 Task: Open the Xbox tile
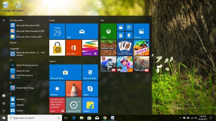(108, 31)
